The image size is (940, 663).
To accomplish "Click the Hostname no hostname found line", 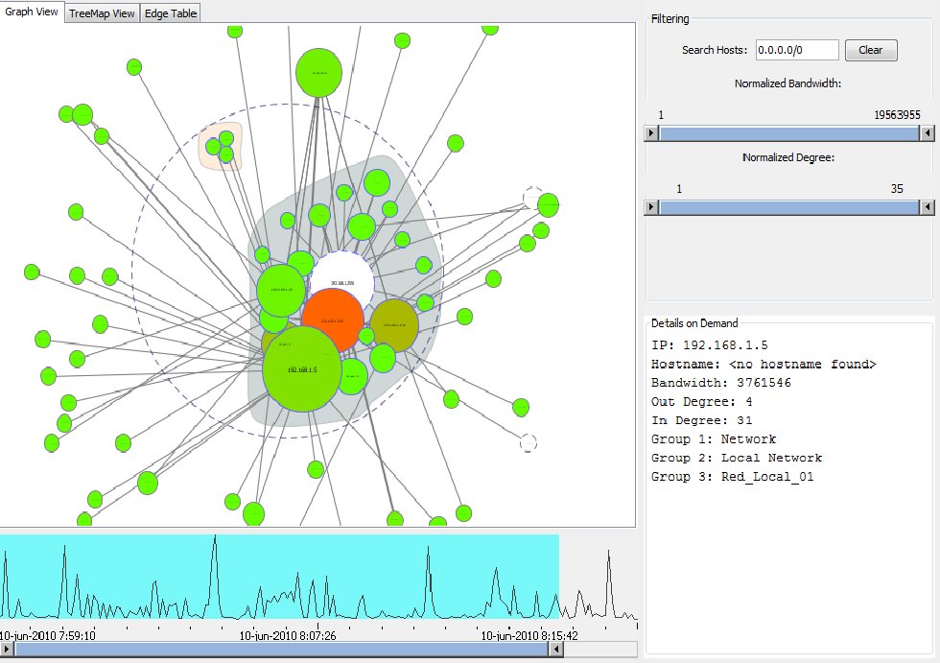I will 764,364.
